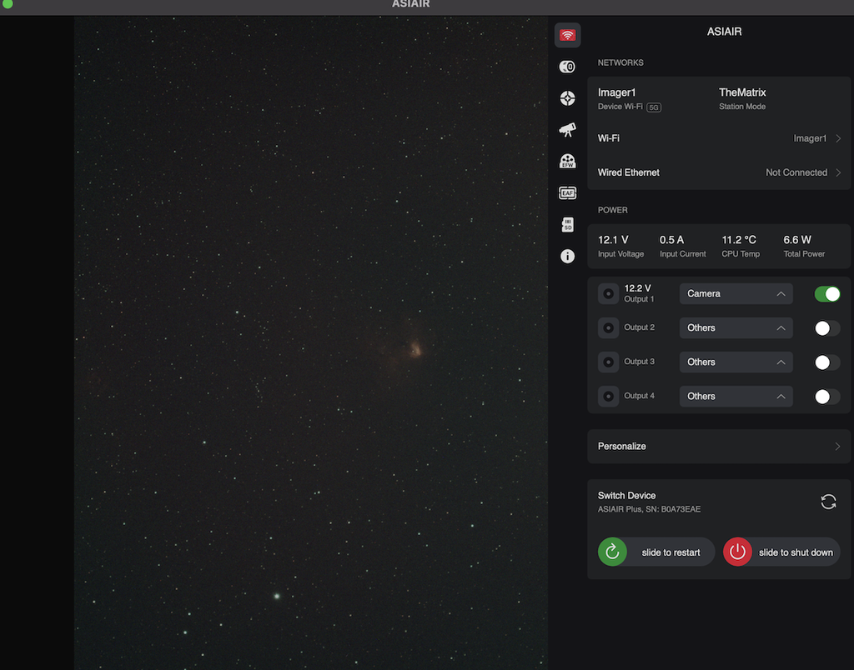Click the Output 3 port icon

point(608,362)
